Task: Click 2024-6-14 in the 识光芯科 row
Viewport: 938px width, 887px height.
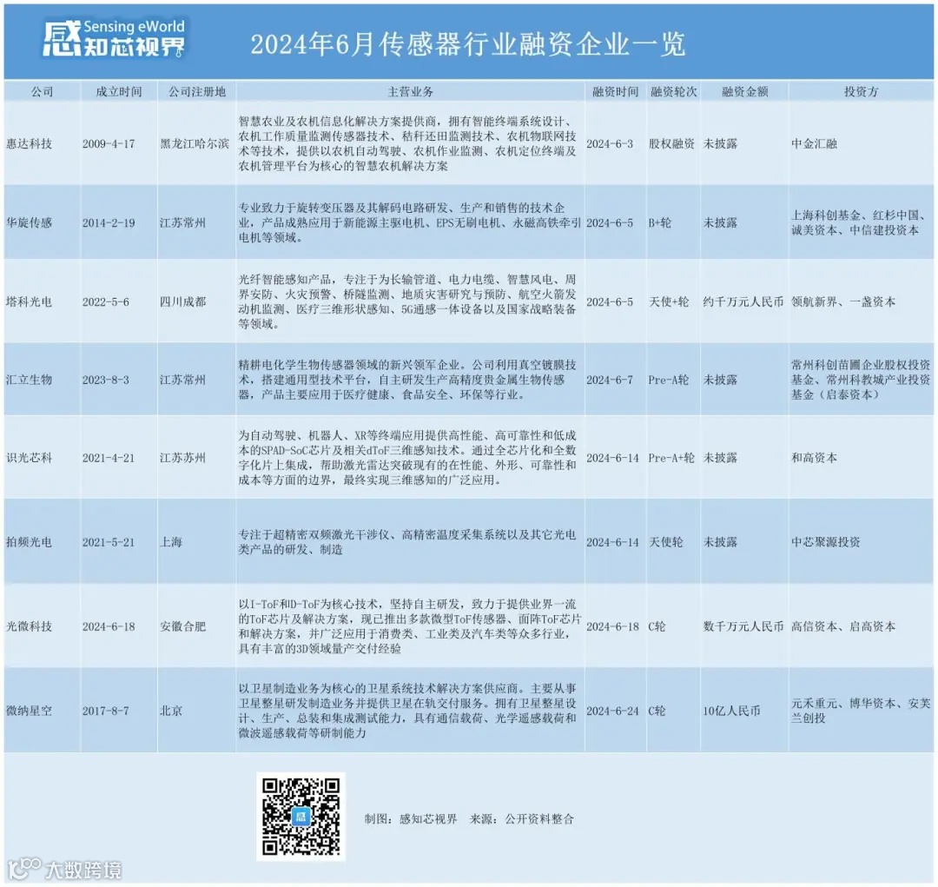Action: [612, 458]
